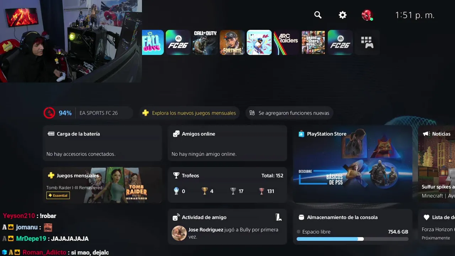Click MrDepe19 chat username

click(31, 239)
